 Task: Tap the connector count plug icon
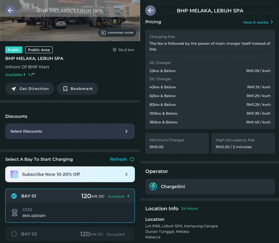pyautogui.click(x=33, y=75)
